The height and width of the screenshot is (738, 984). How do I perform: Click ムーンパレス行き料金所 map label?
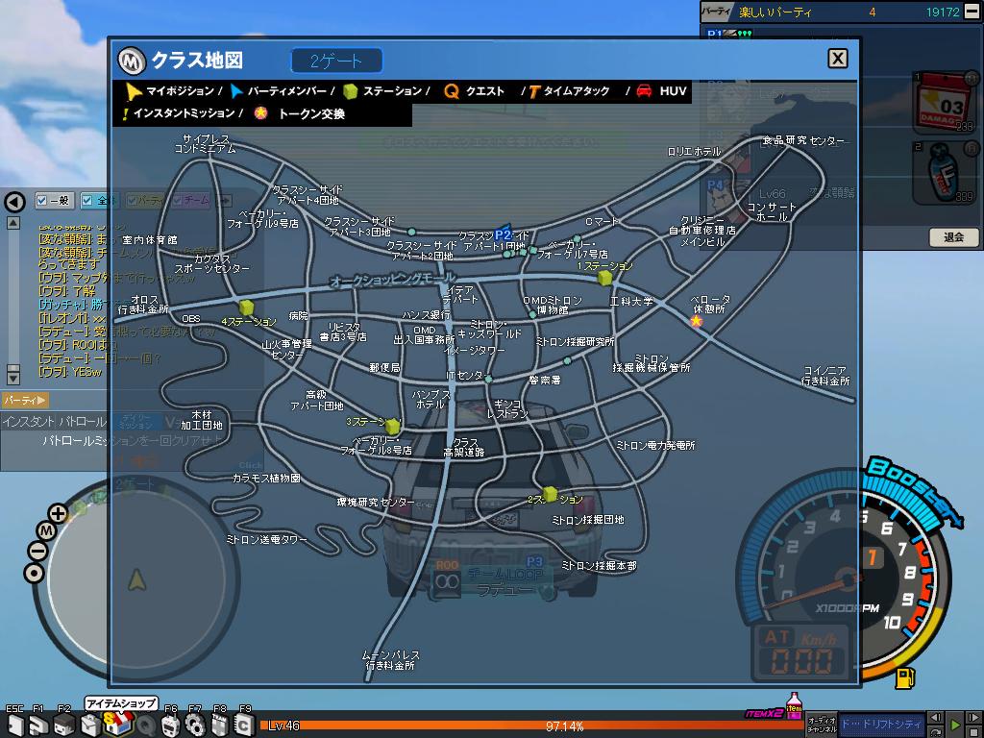[x=390, y=660]
